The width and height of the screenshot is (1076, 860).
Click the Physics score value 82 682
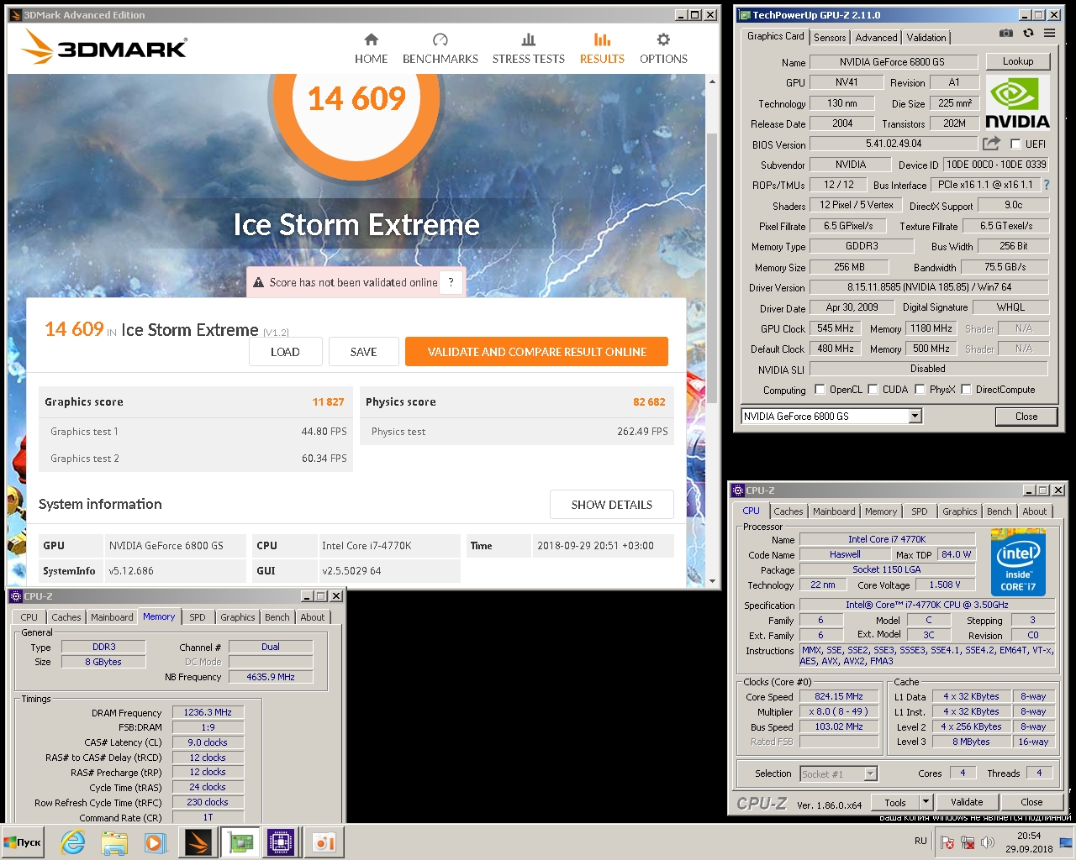click(649, 402)
